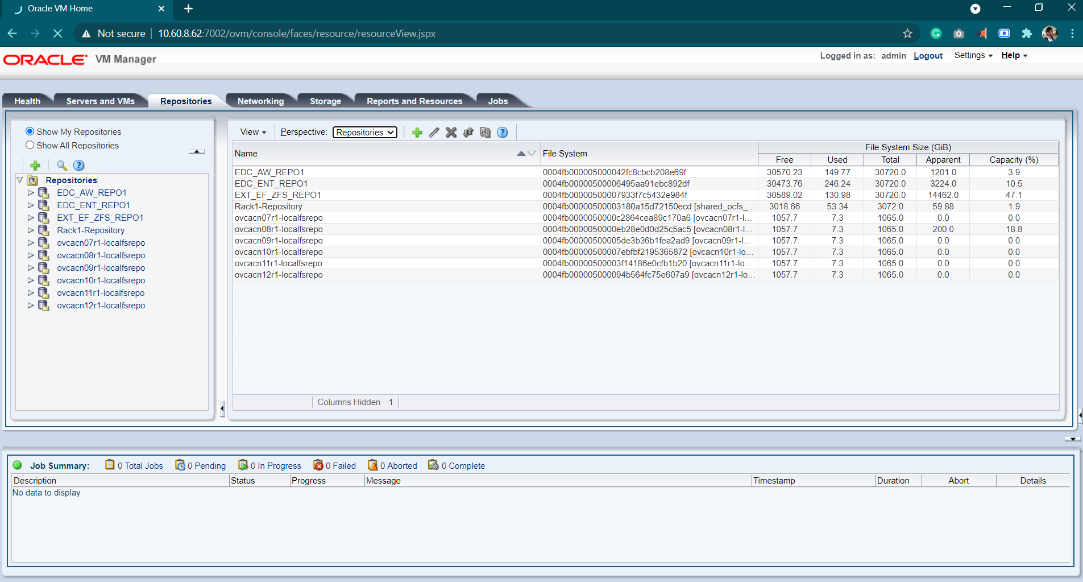Click the In Progress jobs icon
Viewport: 1083px width, 582px height.
point(243,465)
